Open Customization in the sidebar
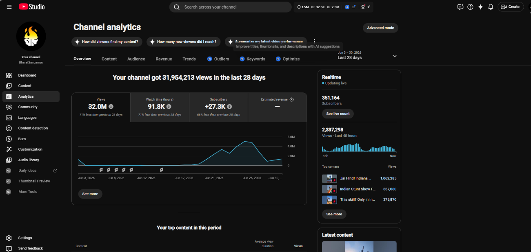This screenshot has width=531, height=252. tap(31, 149)
